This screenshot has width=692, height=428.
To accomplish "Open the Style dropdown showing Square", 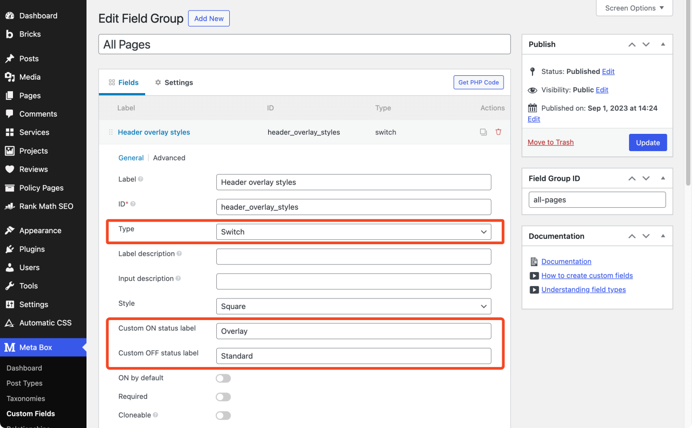I will pos(353,306).
